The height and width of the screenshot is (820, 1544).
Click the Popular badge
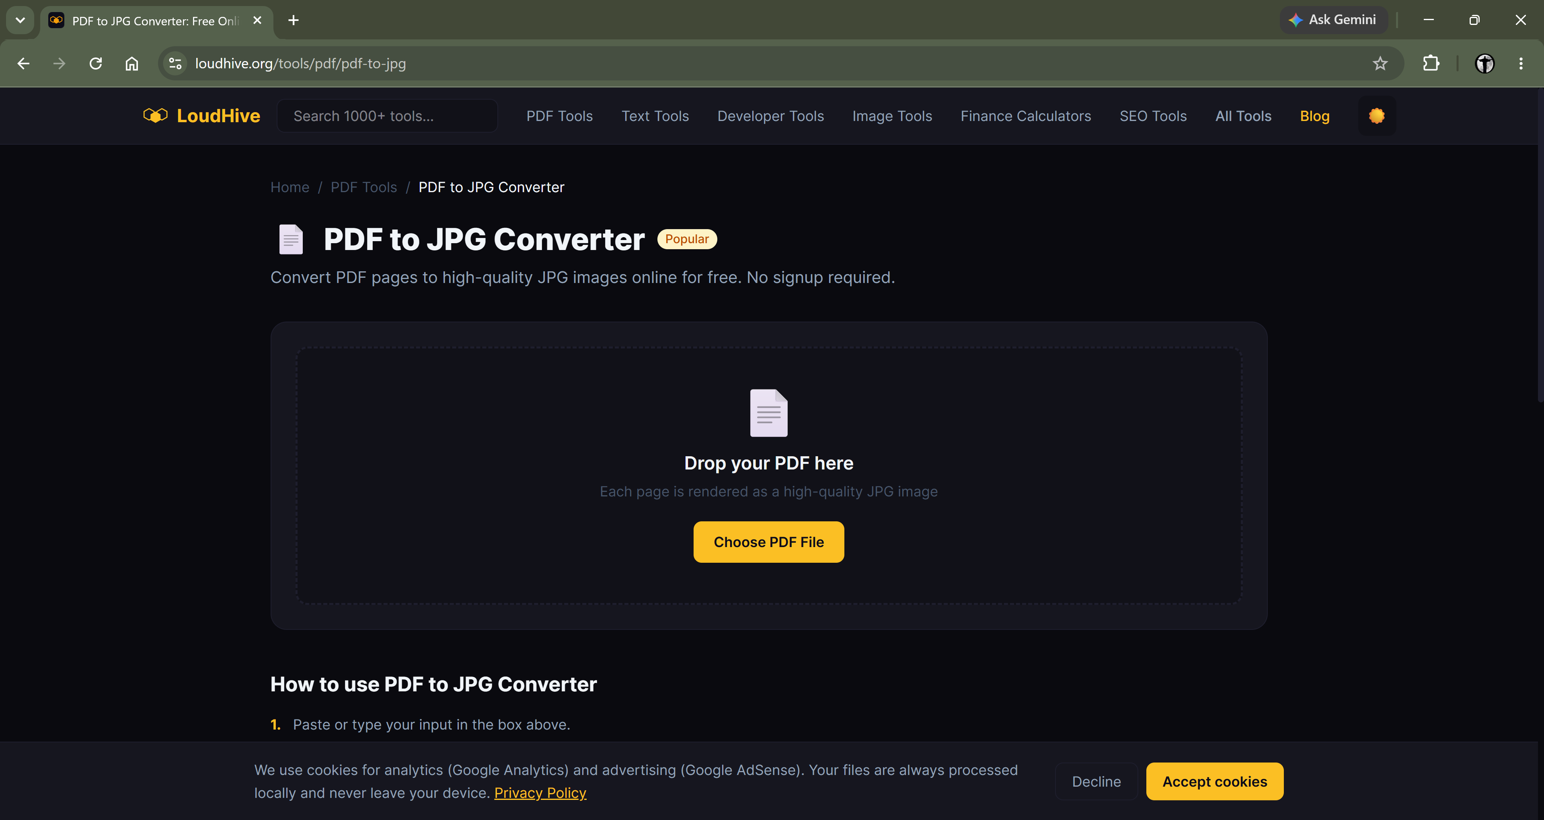(x=687, y=239)
